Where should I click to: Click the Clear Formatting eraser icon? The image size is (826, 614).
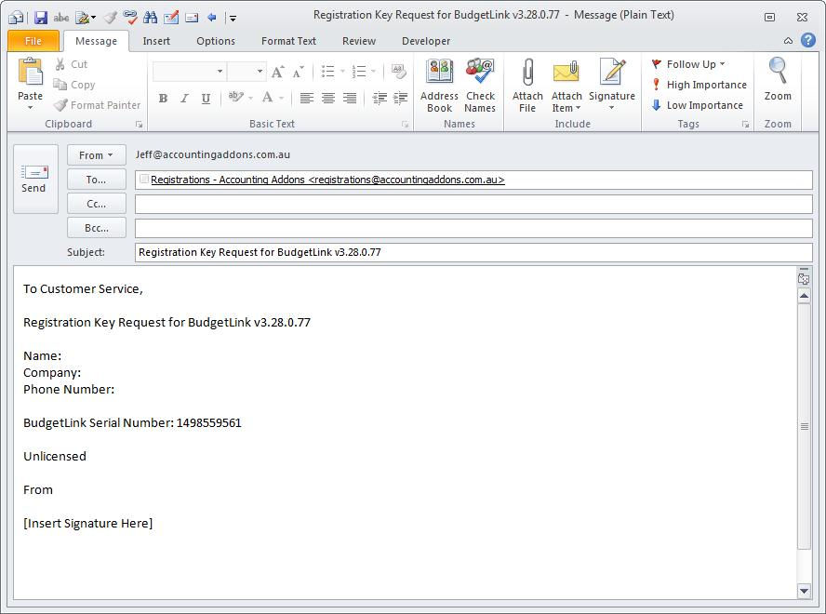pos(399,72)
